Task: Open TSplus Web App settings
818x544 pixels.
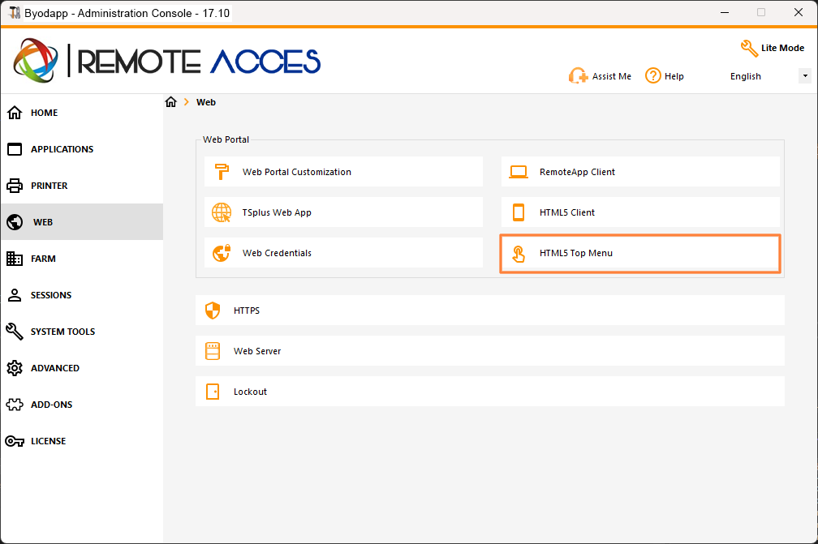Action: (343, 212)
